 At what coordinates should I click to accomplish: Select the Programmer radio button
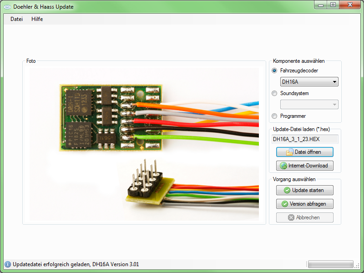(x=274, y=116)
